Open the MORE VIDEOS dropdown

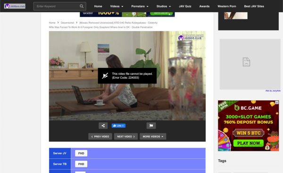point(153,137)
